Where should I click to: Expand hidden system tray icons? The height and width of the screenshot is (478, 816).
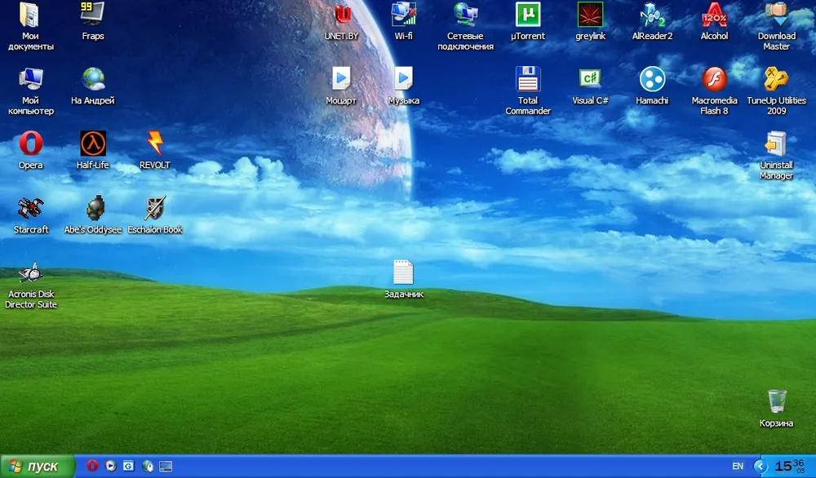point(761,467)
